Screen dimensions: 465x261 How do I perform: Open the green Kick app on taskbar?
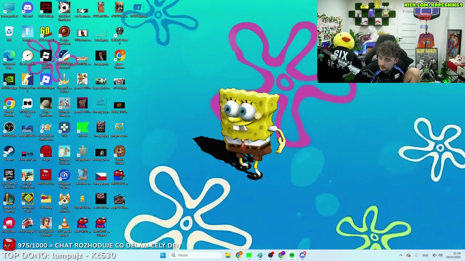coord(249,255)
